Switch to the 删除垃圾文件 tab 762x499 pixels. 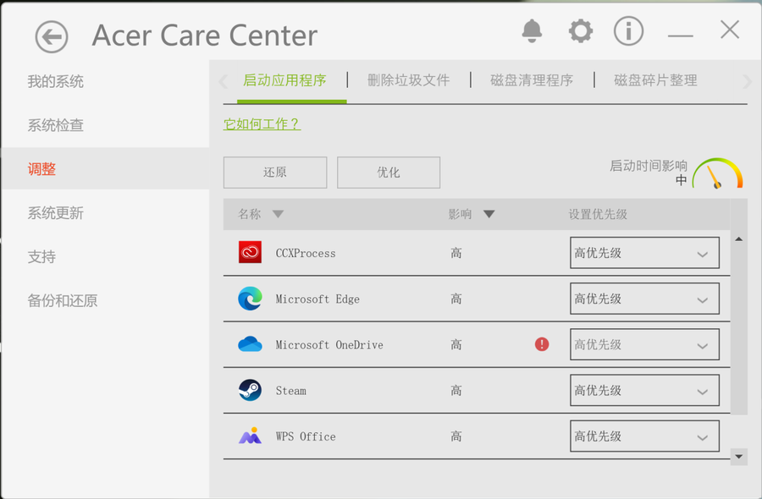pyautogui.click(x=409, y=80)
